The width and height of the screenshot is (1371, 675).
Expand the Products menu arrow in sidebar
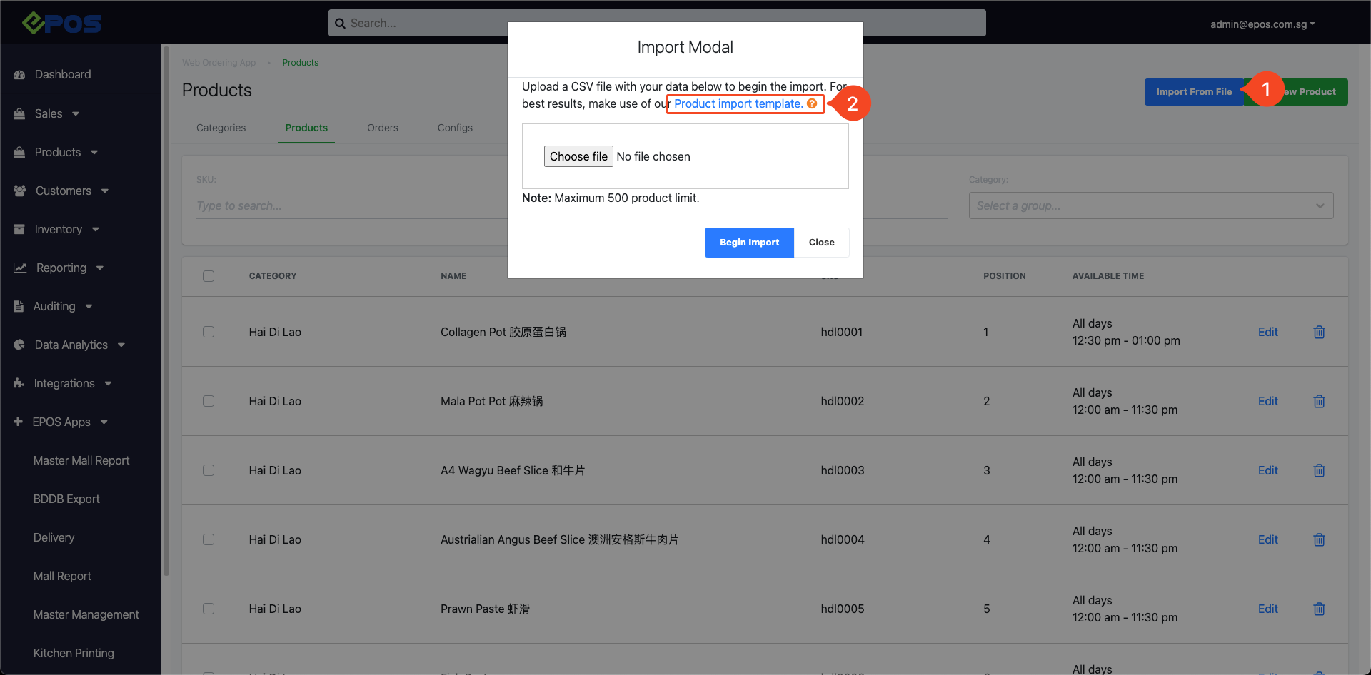click(94, 153)
